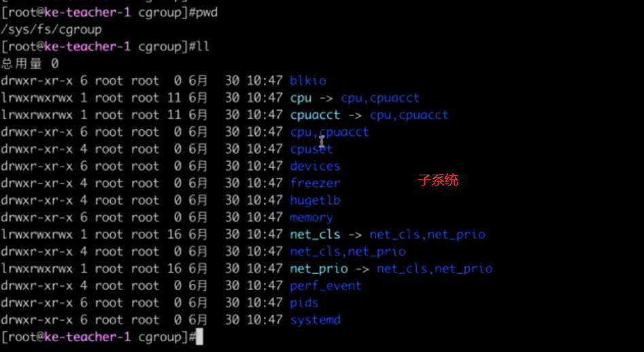Click the net_prio symlink name
The image size is (644, 352).
tap(319, 268)
